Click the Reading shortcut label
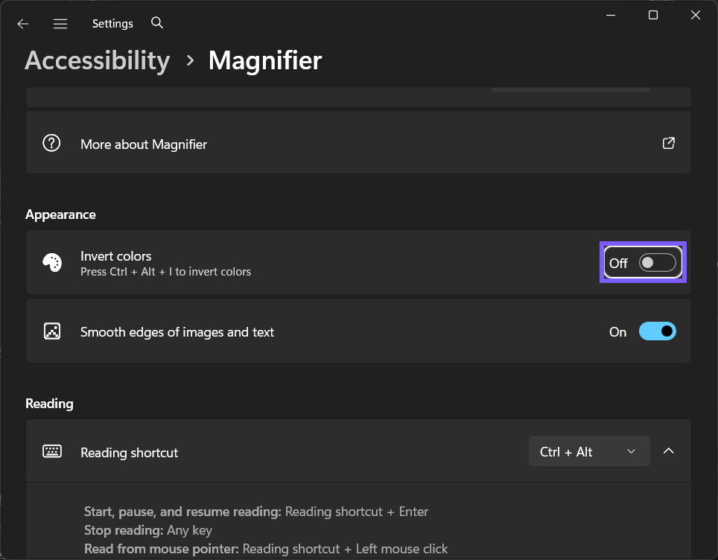 pyautogui.click(x=129, y=453)
